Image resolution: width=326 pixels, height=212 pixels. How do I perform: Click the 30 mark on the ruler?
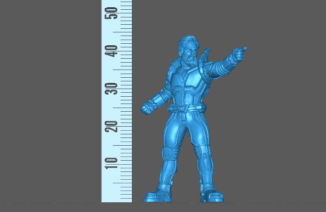tap(113, 89)
